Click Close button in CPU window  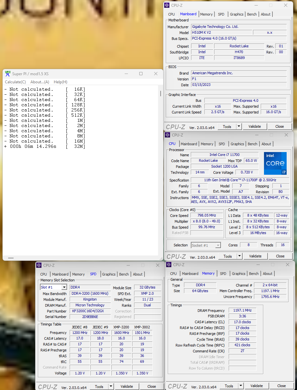(x=280, y=256)
